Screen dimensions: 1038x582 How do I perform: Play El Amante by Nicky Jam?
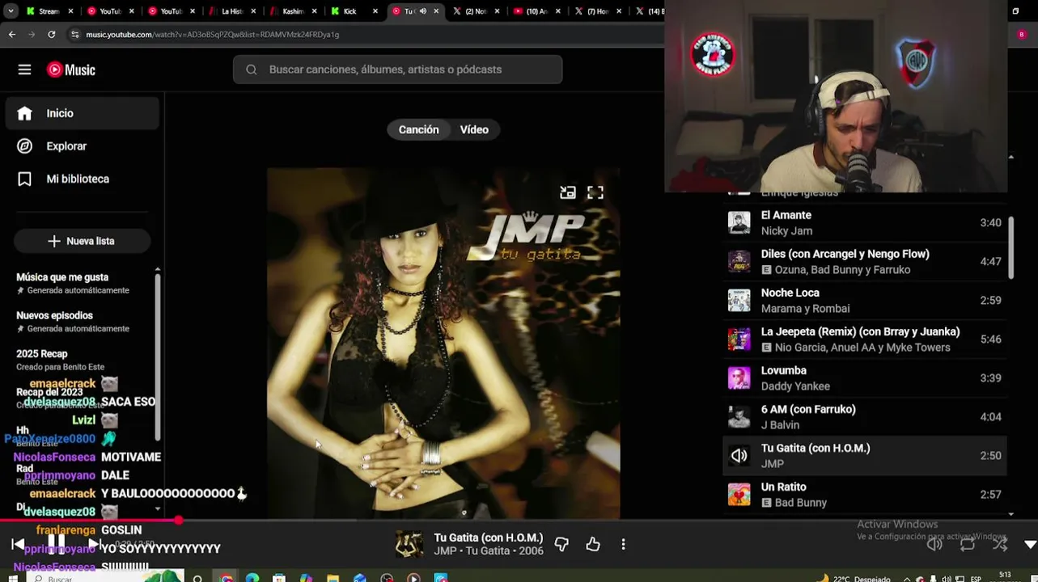click(864, 223)
